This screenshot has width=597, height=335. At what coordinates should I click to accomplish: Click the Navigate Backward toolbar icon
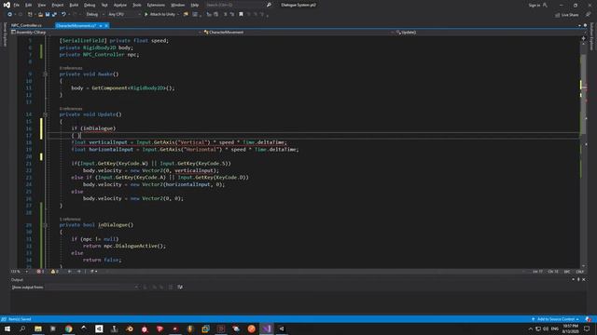[x=10, y=15]
